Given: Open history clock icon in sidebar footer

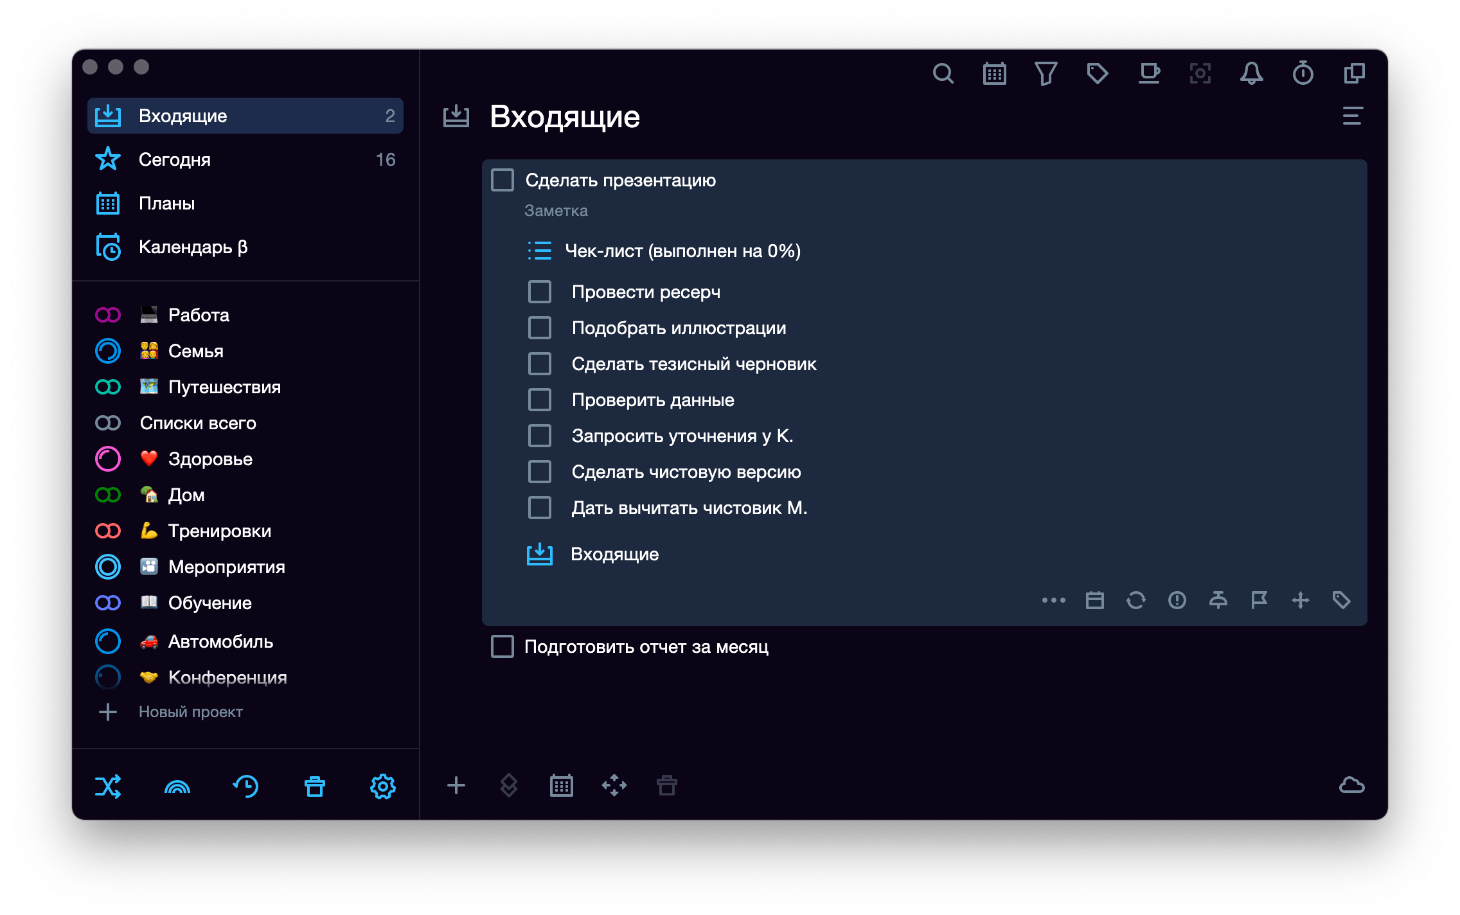Looking at the screenshot, I should [245, 786].
